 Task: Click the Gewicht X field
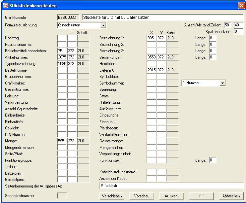(x=62, y=128)
